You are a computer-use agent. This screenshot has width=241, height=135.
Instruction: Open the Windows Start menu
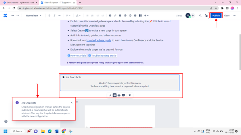coord(5,131)
